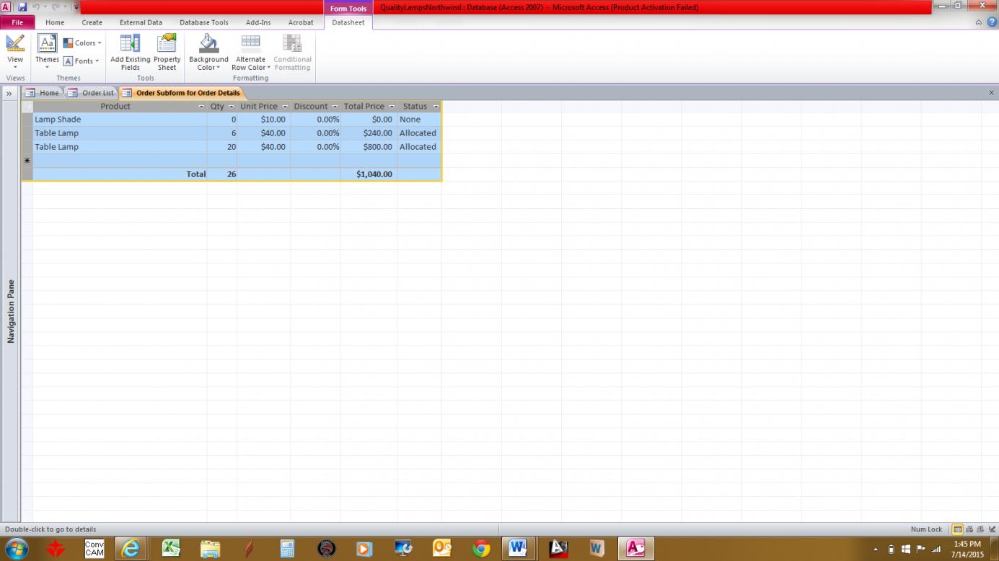Select the Order Subform for Order Details tab

point(182,93)
